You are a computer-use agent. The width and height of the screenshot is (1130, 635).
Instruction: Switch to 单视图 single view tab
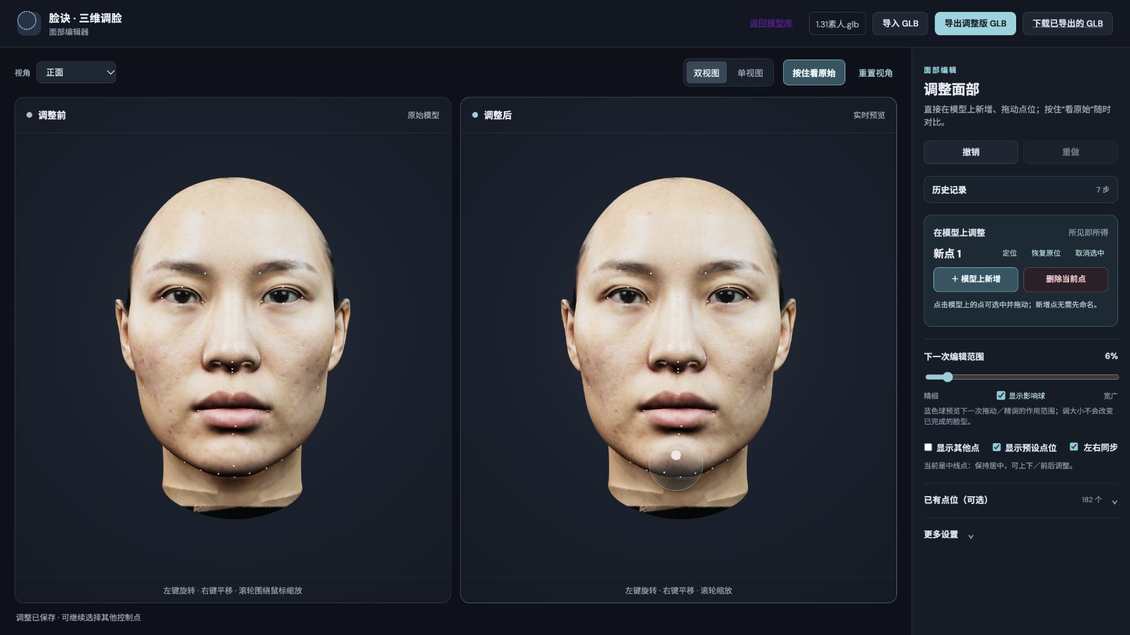[750, 73]
